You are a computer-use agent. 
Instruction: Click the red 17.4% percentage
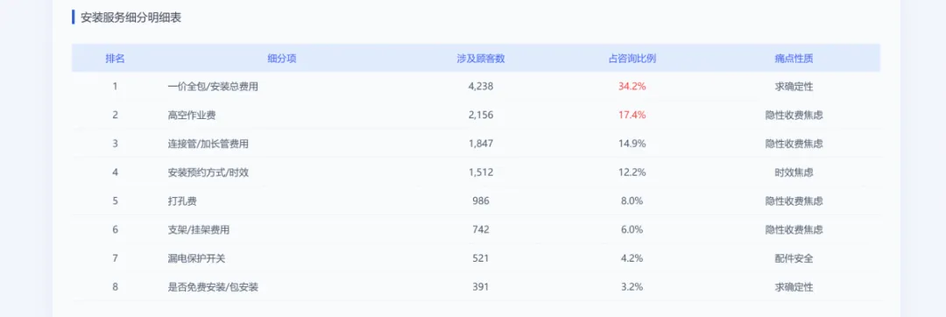632,115
